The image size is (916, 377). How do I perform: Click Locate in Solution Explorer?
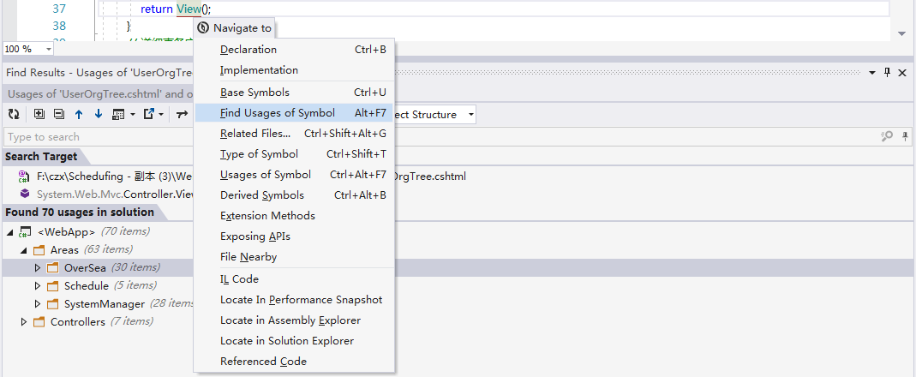(286, 341)
